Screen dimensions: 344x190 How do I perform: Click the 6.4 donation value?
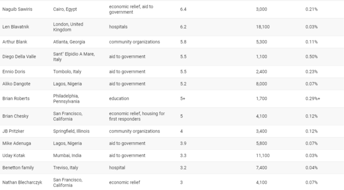point(183,9)
